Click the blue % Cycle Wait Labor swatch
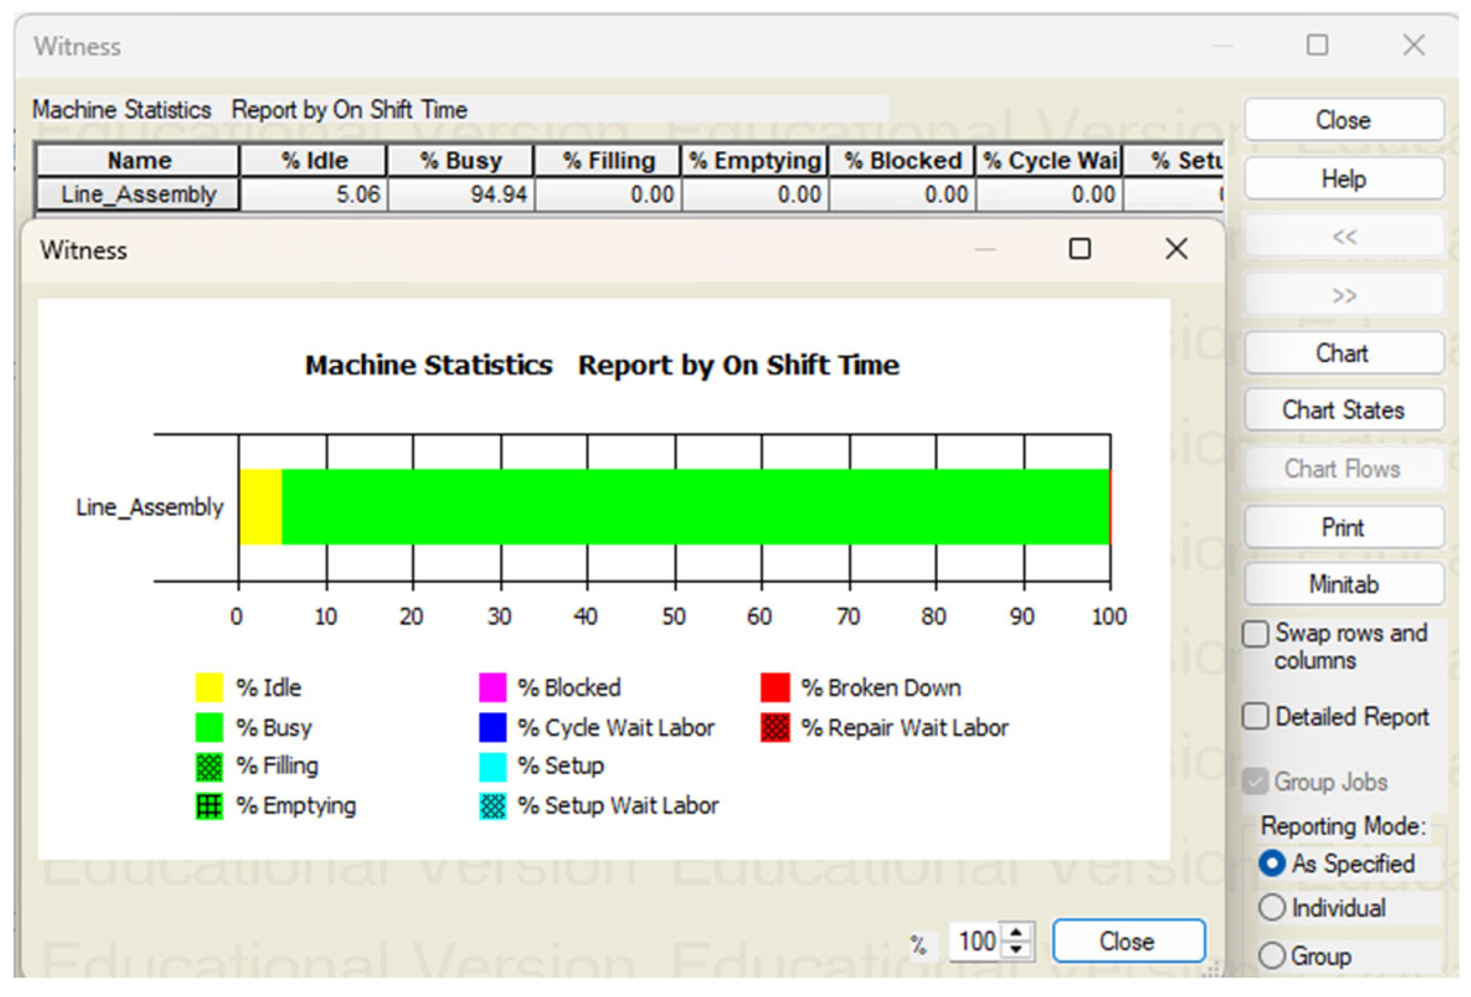Viewport: 1471px width, 997px height. [x=492, y=727]
